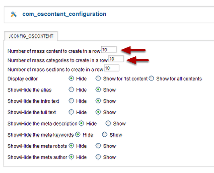
Task: Focus the mass sections number field
Action: coord(112,68)
